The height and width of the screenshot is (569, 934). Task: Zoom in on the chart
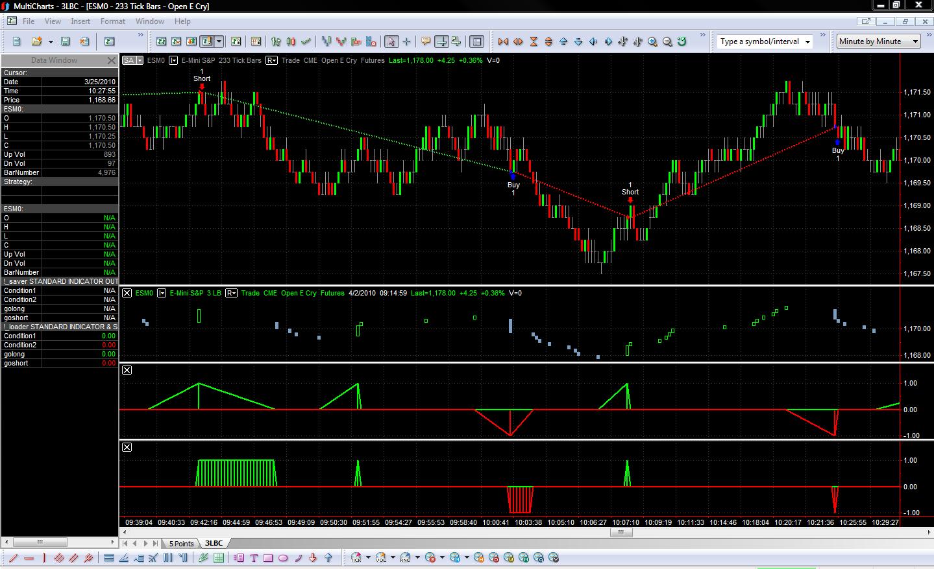coord(652,41)
